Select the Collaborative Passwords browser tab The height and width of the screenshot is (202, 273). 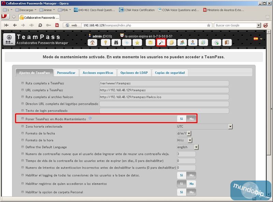pyautogui.click(x=39, y=17)
